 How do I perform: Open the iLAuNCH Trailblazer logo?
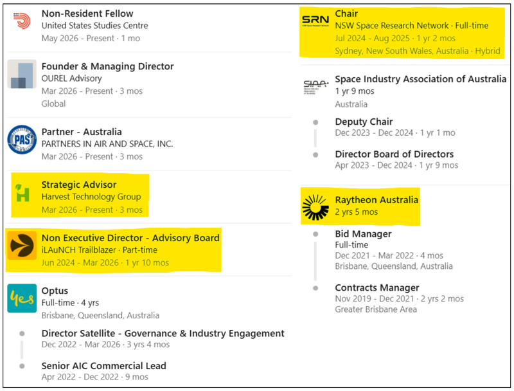[22, 246]
